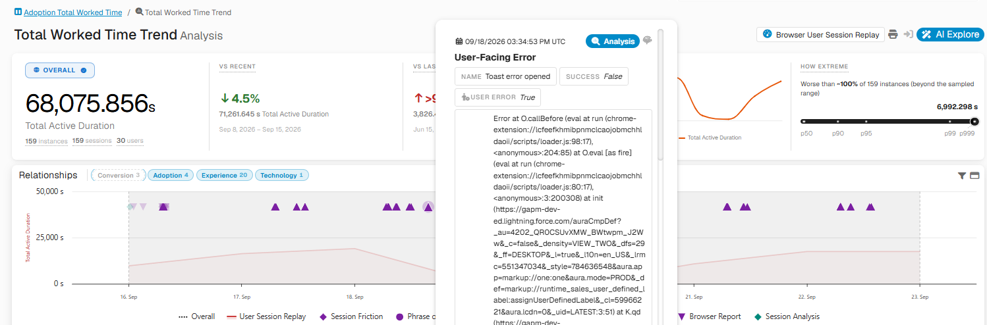987x325 pixels.
Task: Toggle the Conversion relationship filter chip
Action: click(118, 175)
